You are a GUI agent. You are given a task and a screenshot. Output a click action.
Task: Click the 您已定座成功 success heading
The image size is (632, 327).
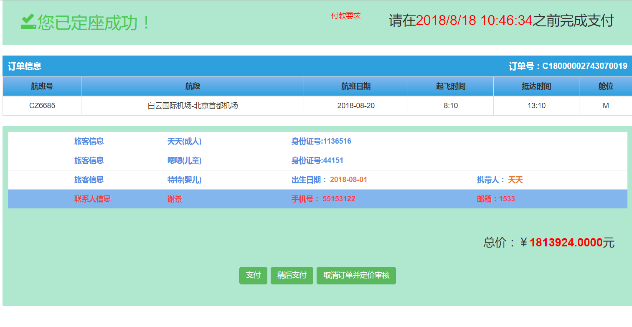point(94,23)
